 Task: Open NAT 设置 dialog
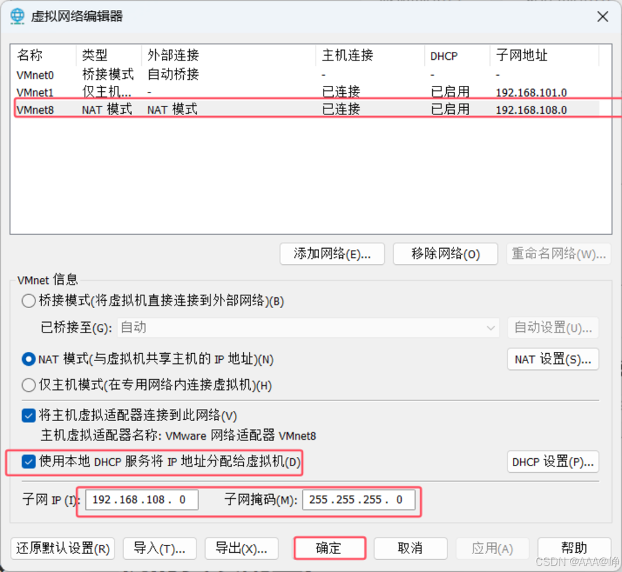(553, 359)
